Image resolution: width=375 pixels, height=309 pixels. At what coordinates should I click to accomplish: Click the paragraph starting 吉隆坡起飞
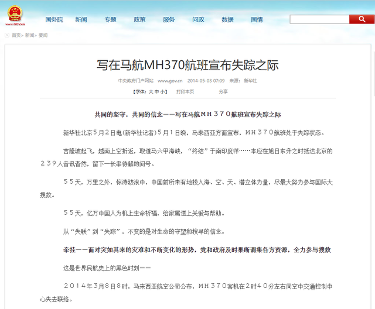click(x=186, y=157)
